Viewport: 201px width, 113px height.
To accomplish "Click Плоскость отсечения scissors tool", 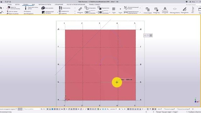I will pos(165,10).
